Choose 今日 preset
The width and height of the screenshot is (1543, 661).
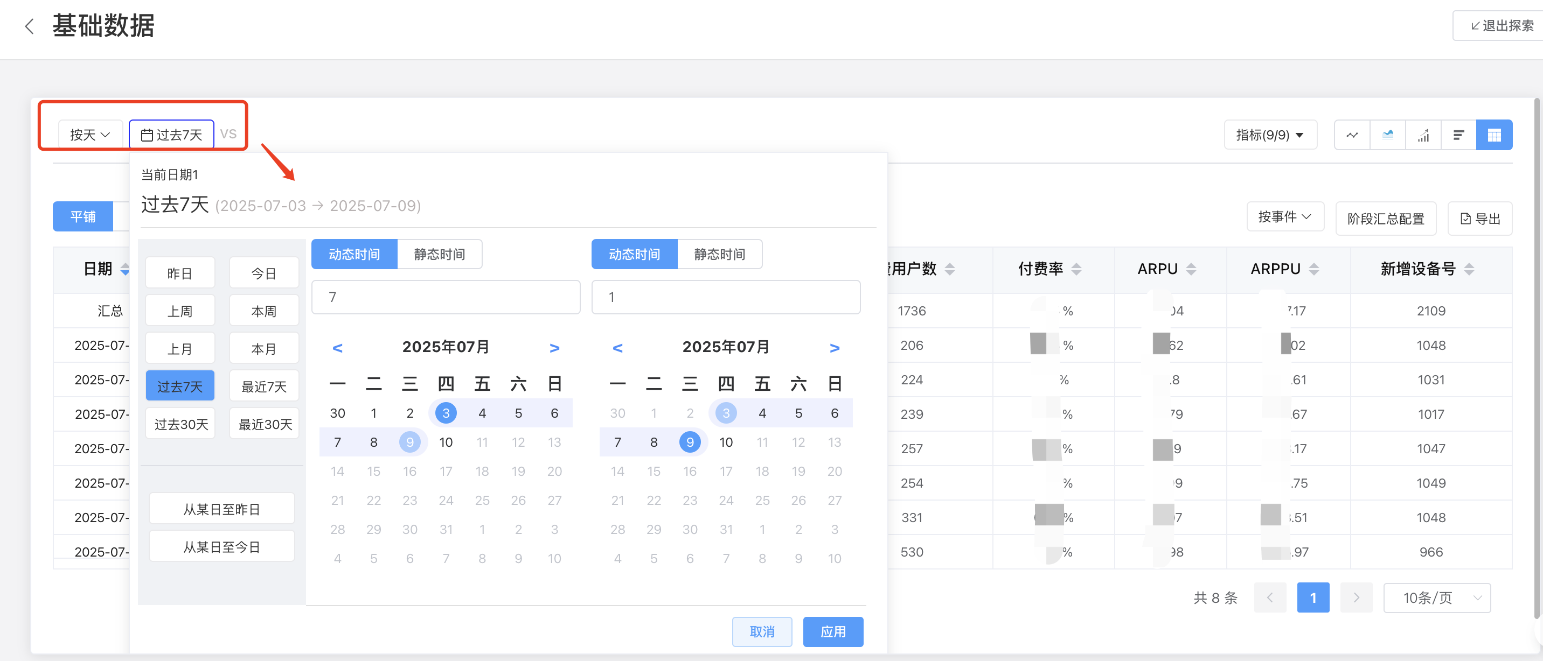[263, 273]
